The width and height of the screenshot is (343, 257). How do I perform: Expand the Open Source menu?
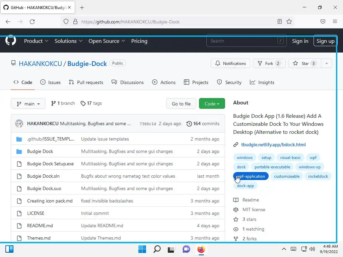tap(107, 41)
